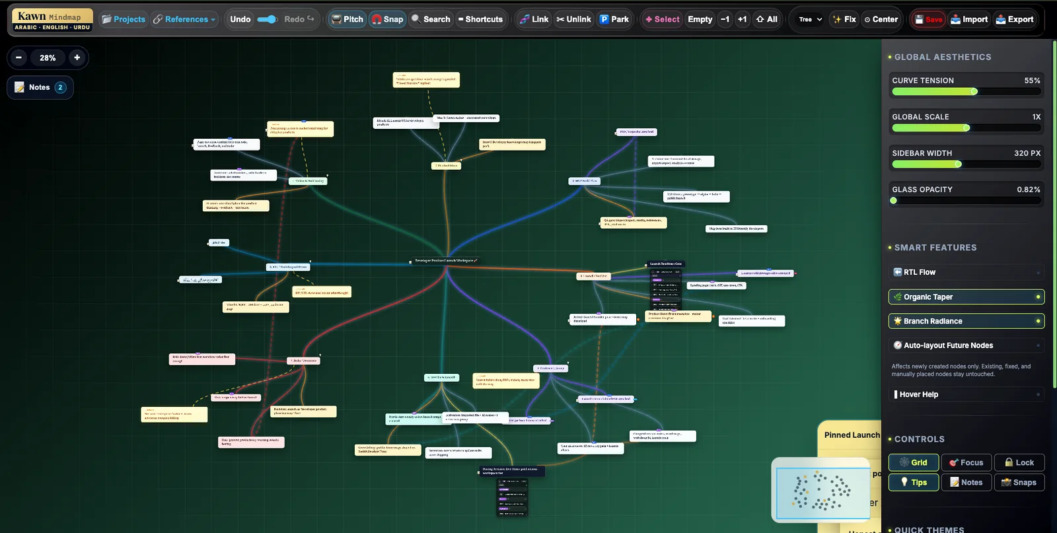
Task: Click the 55% curve tension value
Action: tap(1032, 81)
